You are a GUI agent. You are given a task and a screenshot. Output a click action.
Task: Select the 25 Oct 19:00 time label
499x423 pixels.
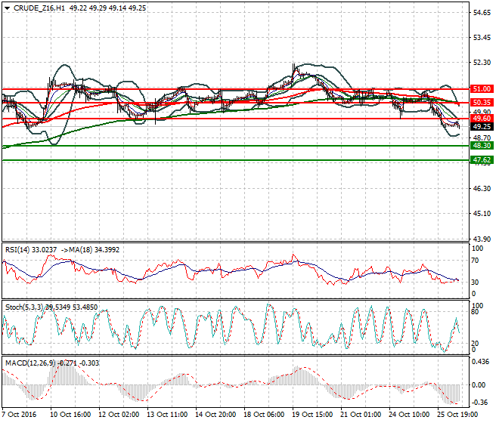(x=457, y=415)
